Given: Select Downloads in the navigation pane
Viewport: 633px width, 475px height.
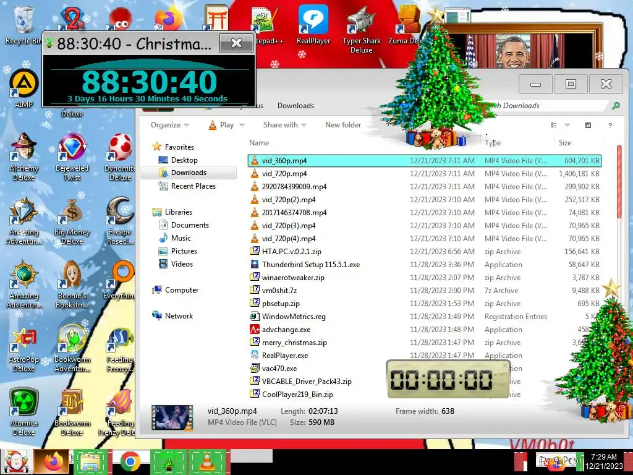Looking at the screenshot, I should 189,173.
